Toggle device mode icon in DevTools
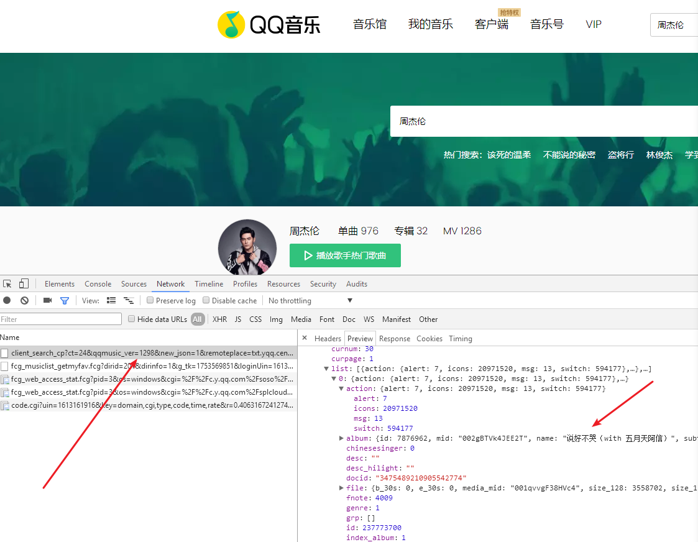This screenshot has width=698, height=542. point(24,284)
